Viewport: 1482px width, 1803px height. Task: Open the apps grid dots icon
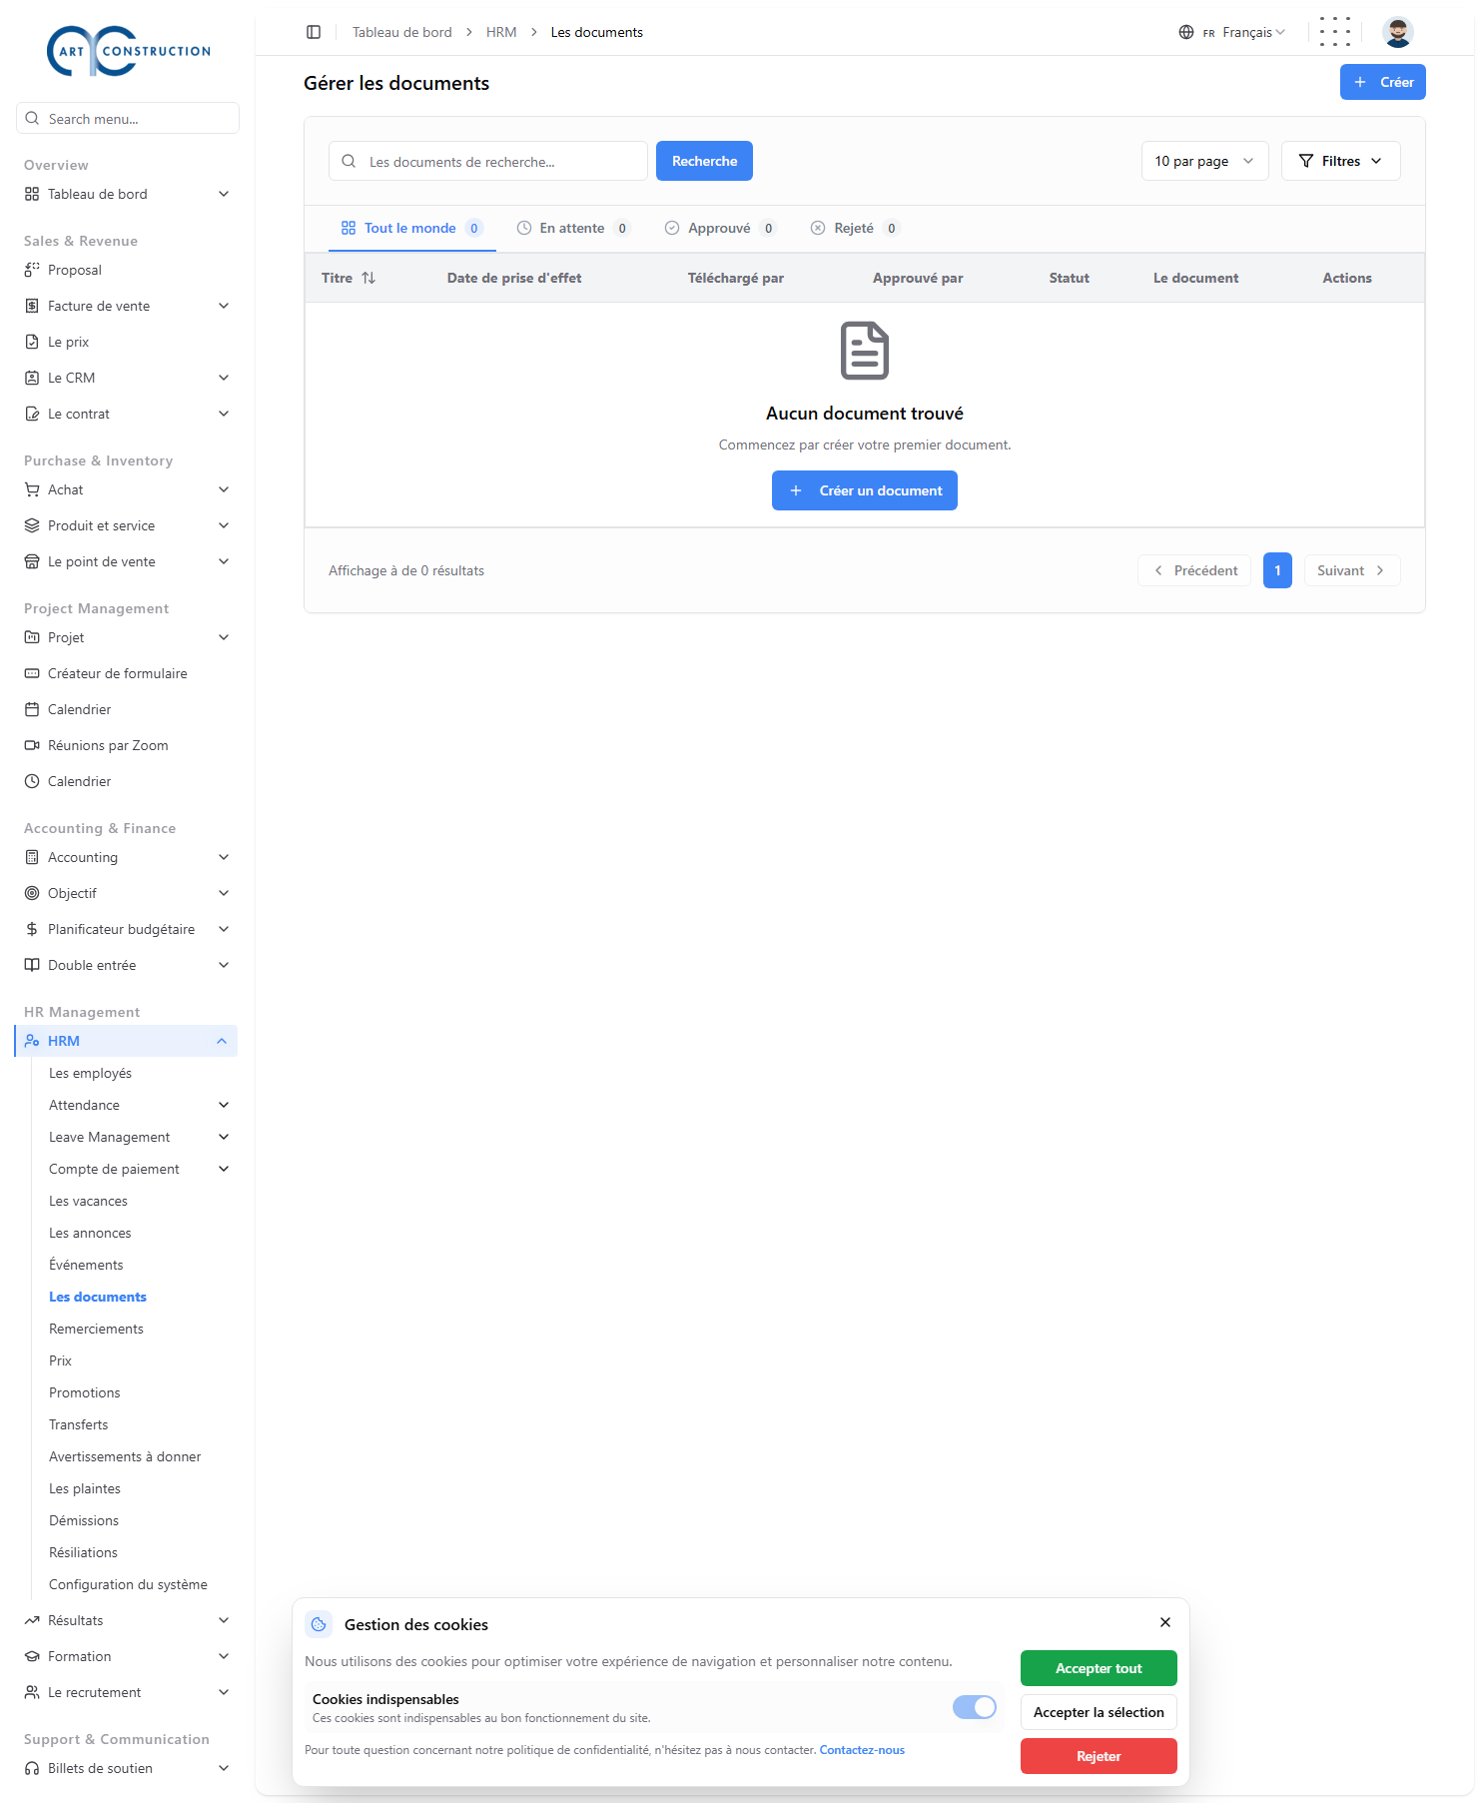[x=1335, y=32]
